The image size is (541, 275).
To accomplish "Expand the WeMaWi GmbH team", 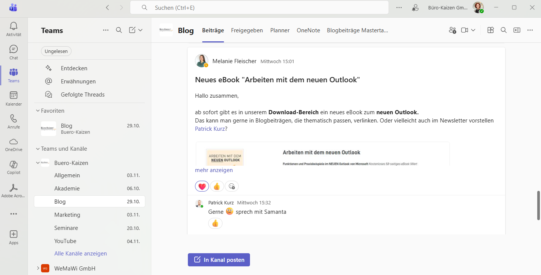I will [38, 268].
